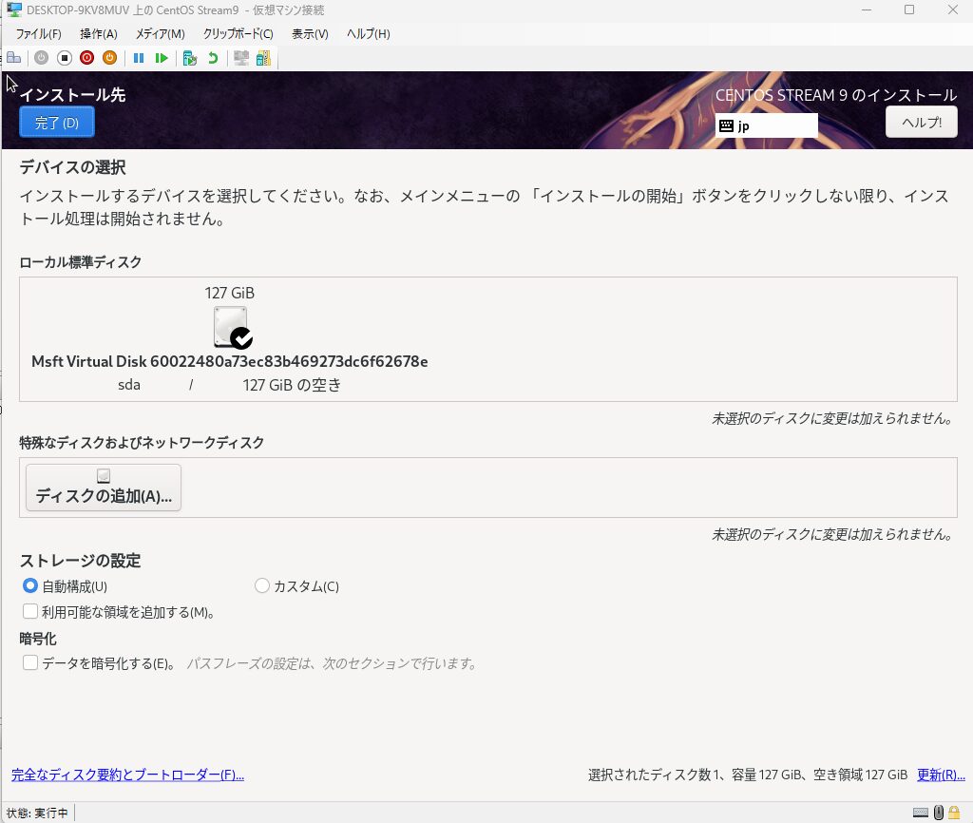Click the green Reset play icon
The width and height of the screenshot is (973, 823).
[162, 58]
